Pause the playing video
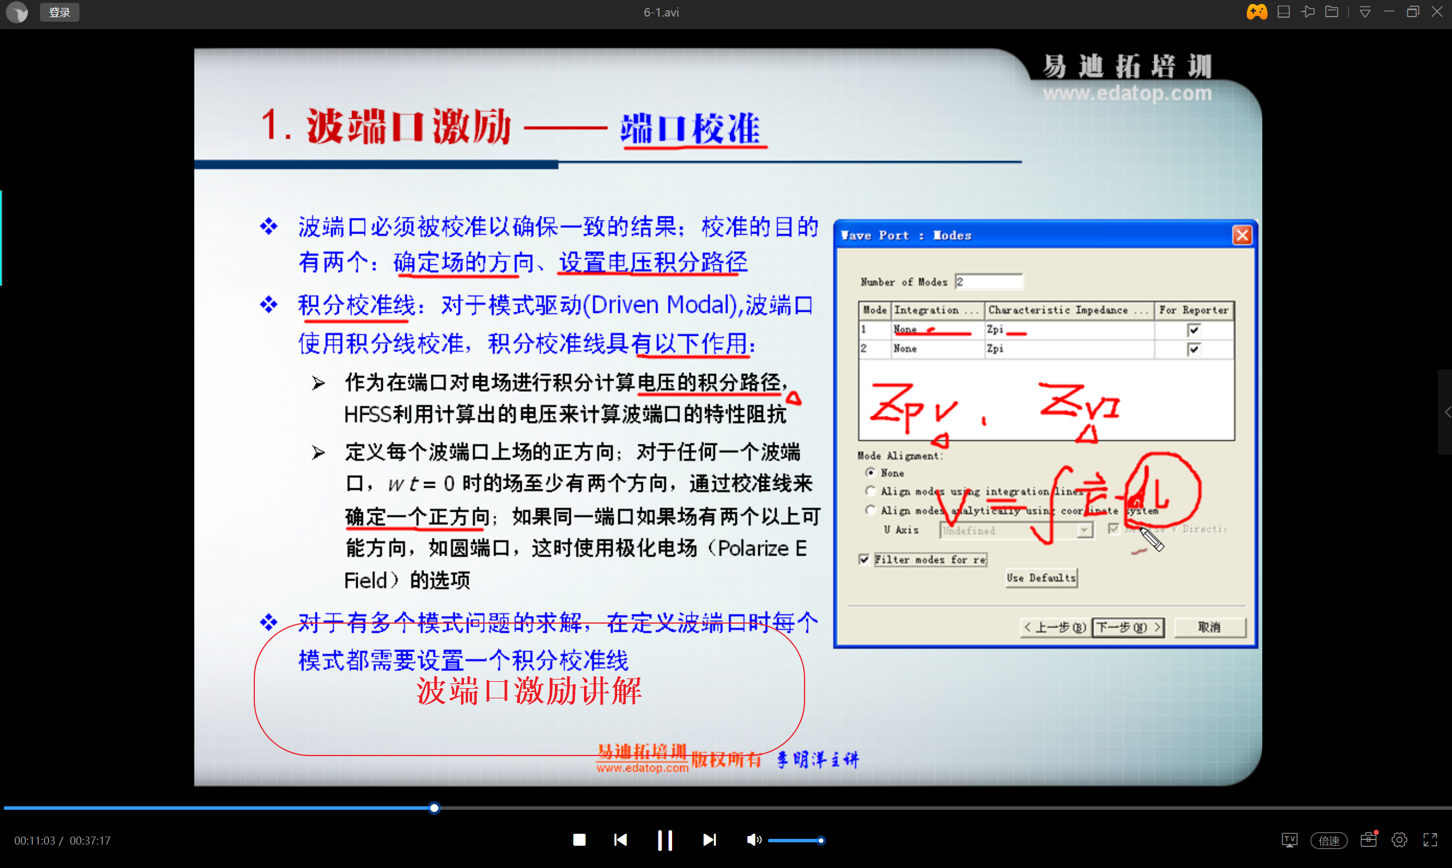The height and width of the screenshot is (868, 1452). tap(665, 841)
